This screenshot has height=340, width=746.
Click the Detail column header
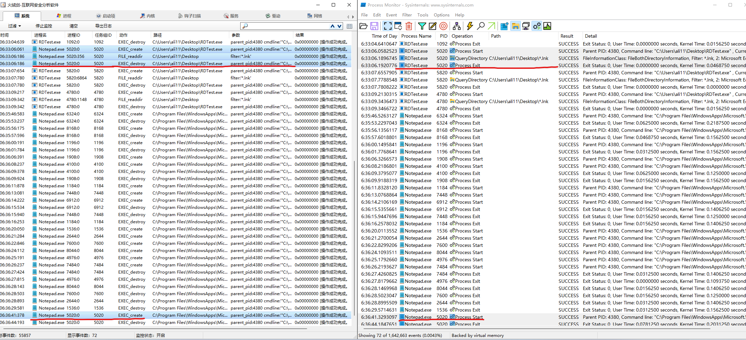click(664, 36)
